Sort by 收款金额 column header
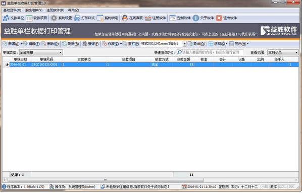 183,59
